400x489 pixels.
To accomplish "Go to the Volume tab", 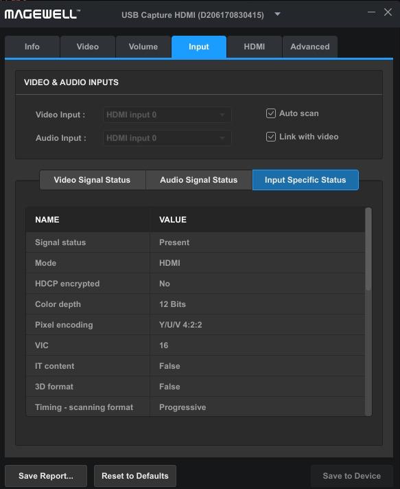I will click(x=143, y=47).
